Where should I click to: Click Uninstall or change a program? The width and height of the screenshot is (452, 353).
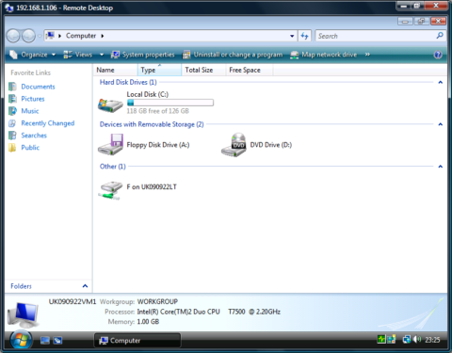click(x=233, y=55)
